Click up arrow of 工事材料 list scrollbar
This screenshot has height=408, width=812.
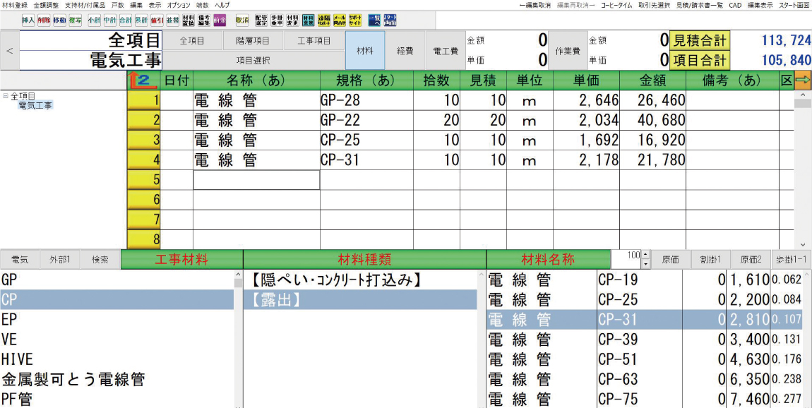coord(238,274)
